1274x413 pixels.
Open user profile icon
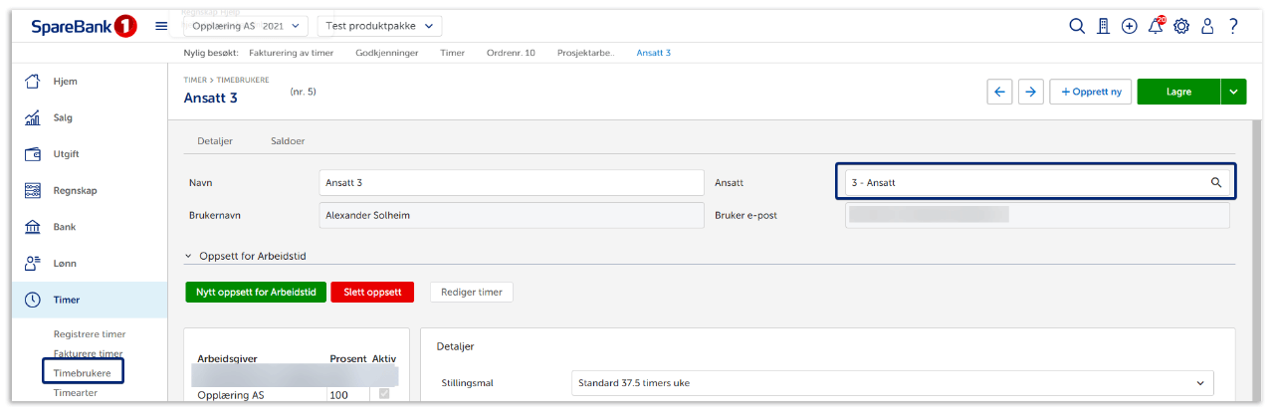point(1207,27)
